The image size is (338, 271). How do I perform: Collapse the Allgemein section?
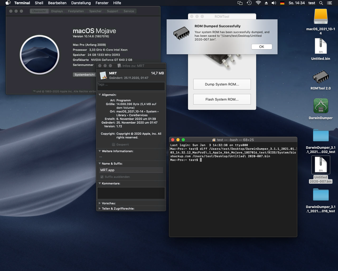tap(100, 95)
